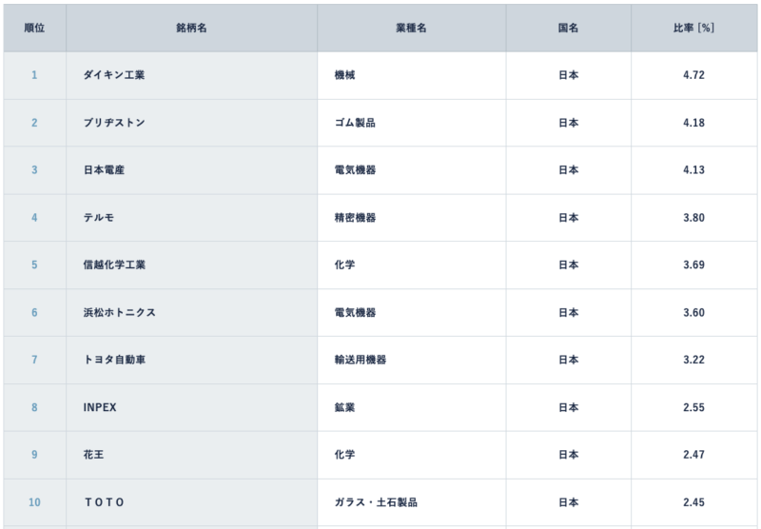Click the テルモ stock name

[100, 218]
